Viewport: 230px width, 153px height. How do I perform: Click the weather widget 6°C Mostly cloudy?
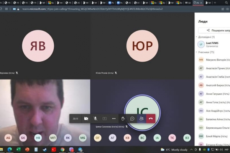(174, 150)
